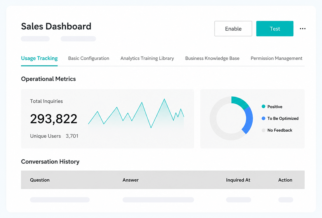Click the 293,822 total inquiries value
The image size is (322, 218).
[x=53, y=119]
